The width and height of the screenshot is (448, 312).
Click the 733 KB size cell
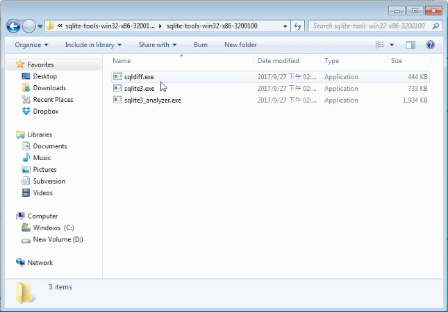[x=417, y=89]
